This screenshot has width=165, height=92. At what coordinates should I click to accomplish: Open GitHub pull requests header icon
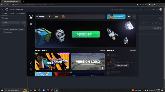click(x=154, y=9)
